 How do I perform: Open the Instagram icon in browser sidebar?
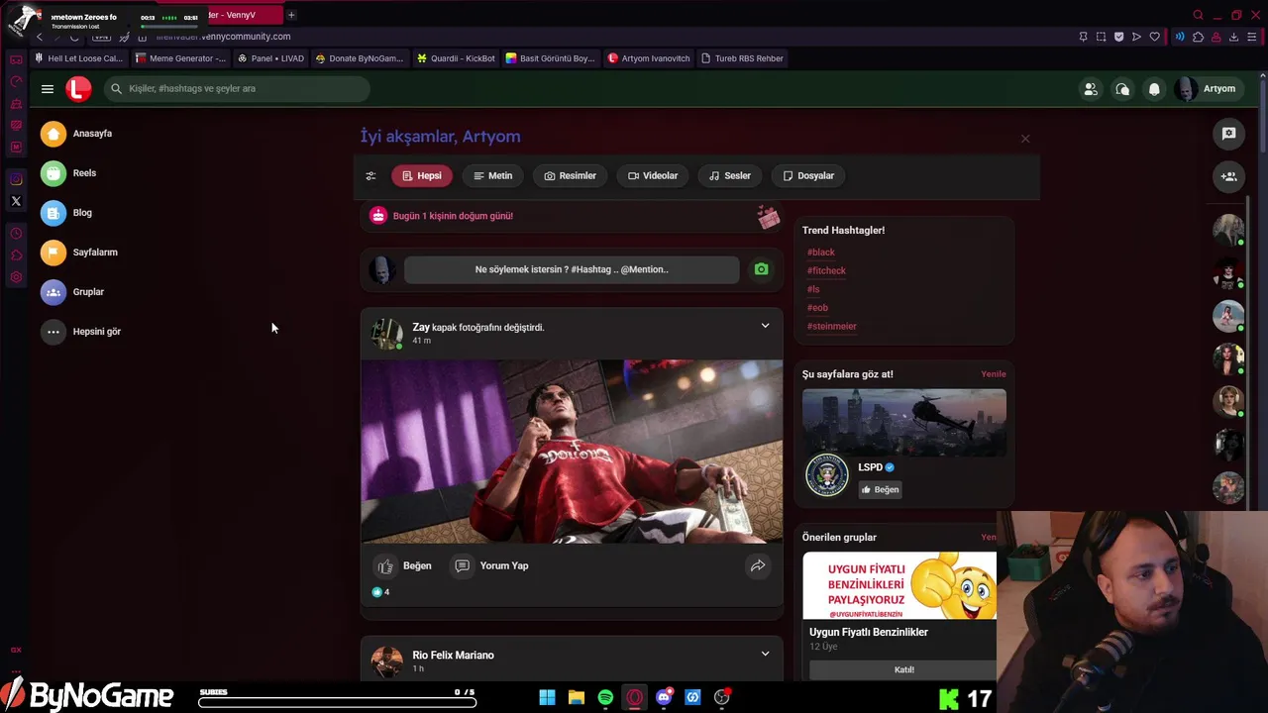pos(16,179)
